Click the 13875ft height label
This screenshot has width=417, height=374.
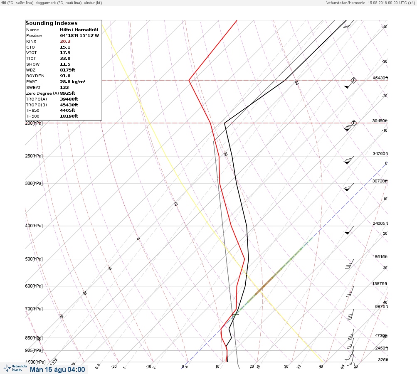(380, 284)
